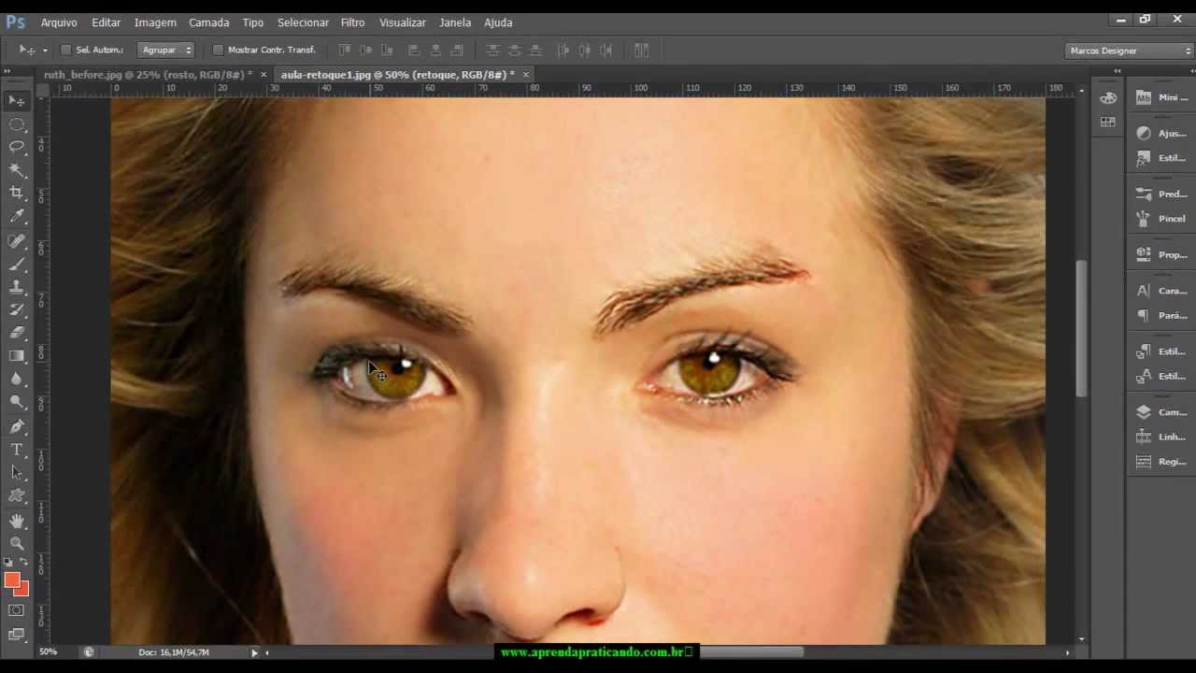Screen dimensions: 1196x673
Task: Open the Selecionar menu
Action: pyautogui.click(x=303, y=22)
